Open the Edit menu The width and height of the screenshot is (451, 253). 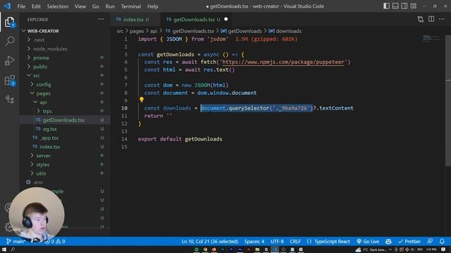tap(36, 6)
